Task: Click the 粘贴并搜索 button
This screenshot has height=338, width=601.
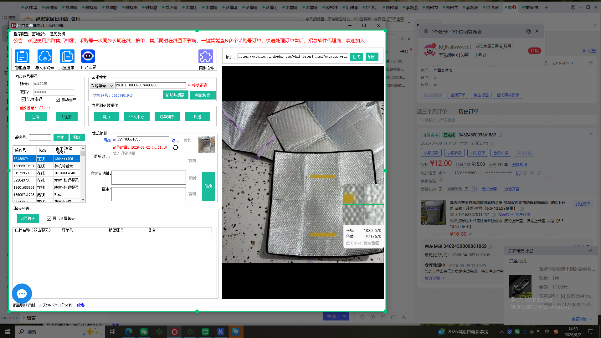Action: 175,95
